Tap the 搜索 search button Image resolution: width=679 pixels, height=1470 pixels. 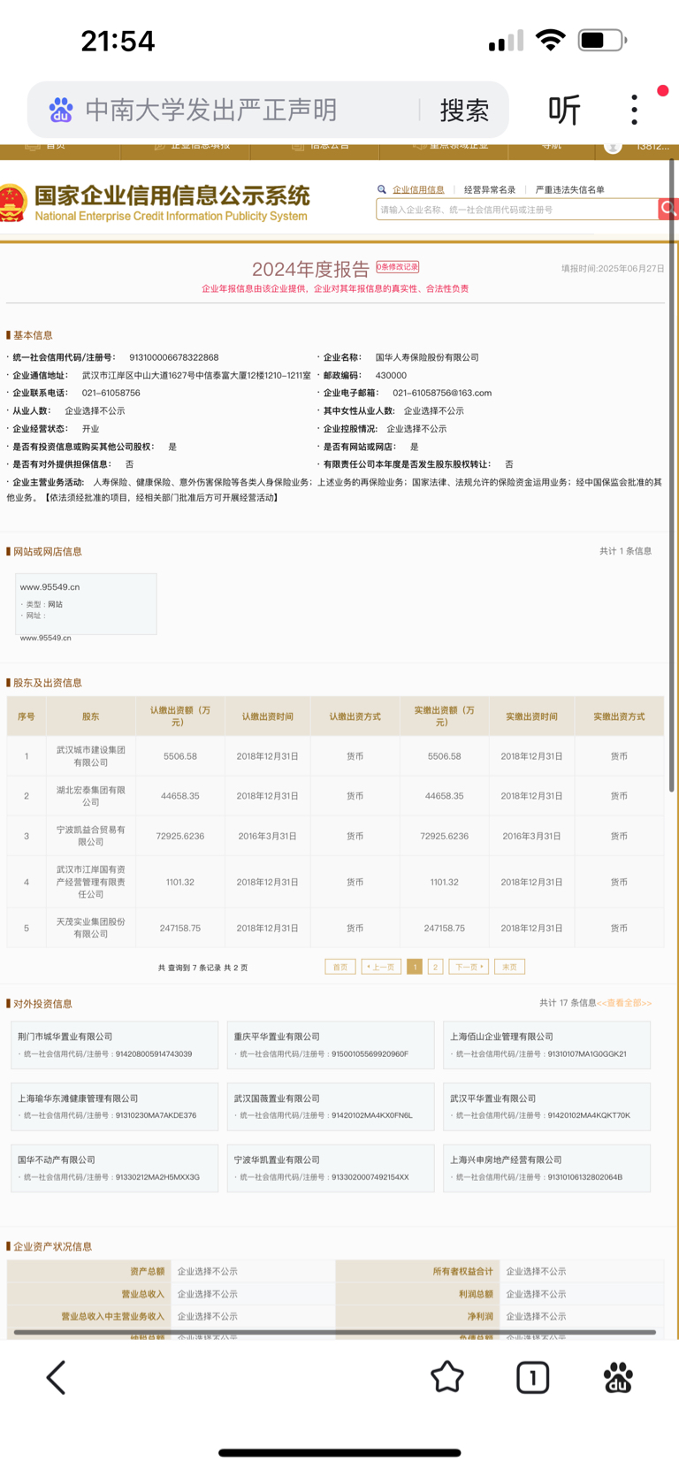[464, 110]
